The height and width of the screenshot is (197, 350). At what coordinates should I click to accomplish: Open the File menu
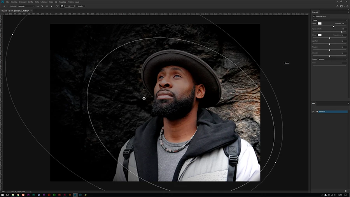pos(7,2)
